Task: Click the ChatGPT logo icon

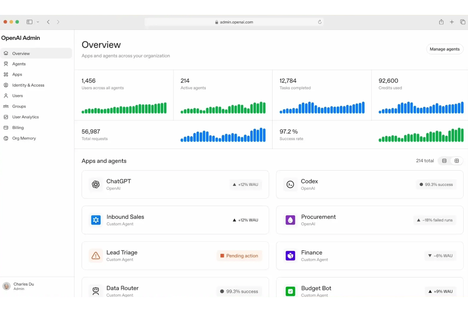Action: (96, 184)
